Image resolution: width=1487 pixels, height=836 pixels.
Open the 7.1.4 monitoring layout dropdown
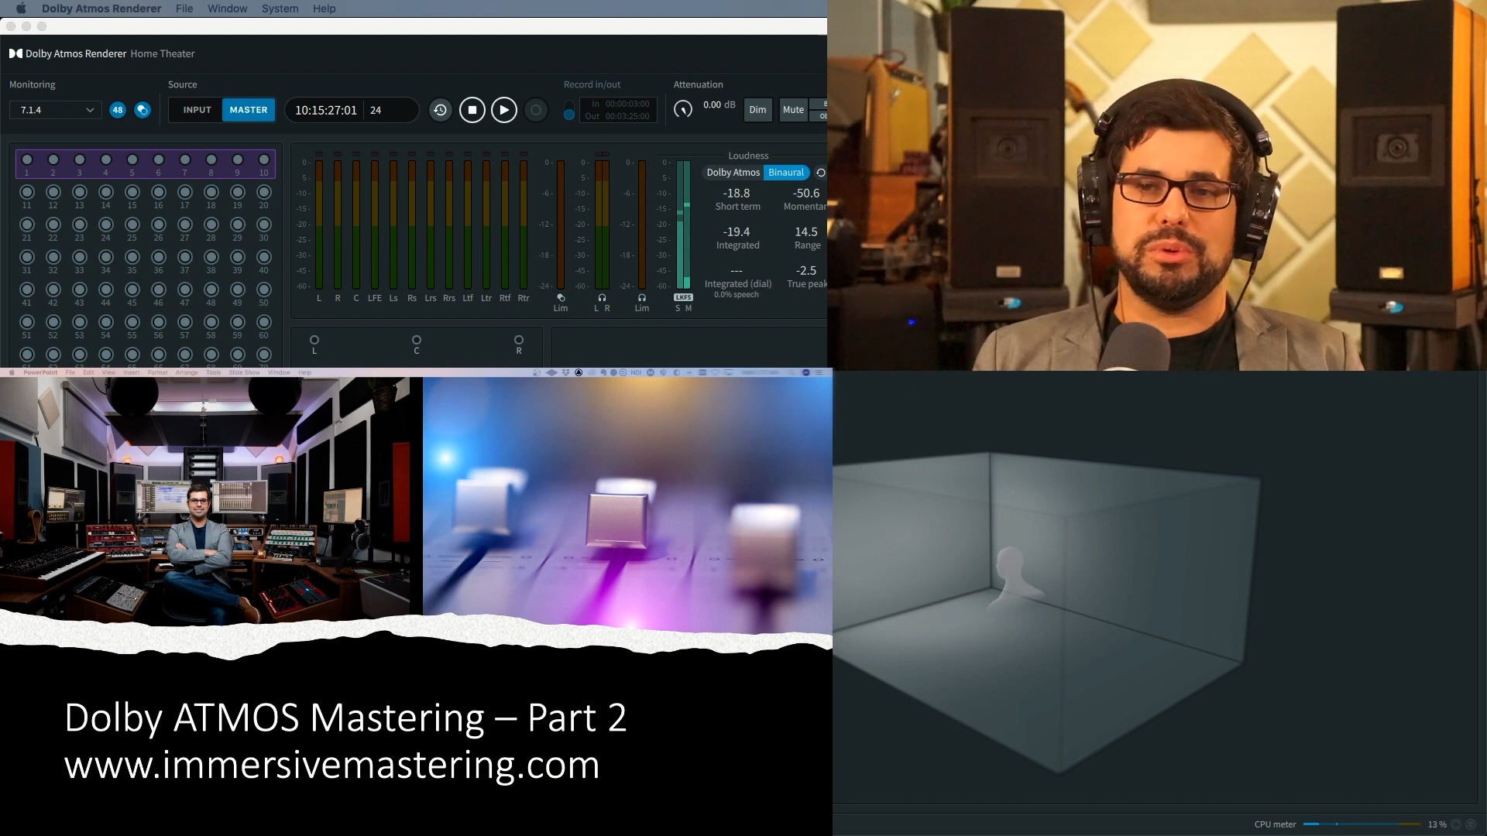[55, 110]
